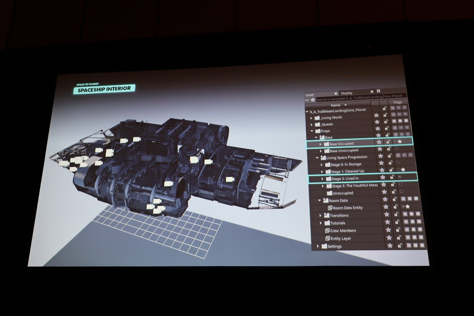Expand the Base Occupied folder
Viewport: 474px width, 316px height.
point(320,144)
